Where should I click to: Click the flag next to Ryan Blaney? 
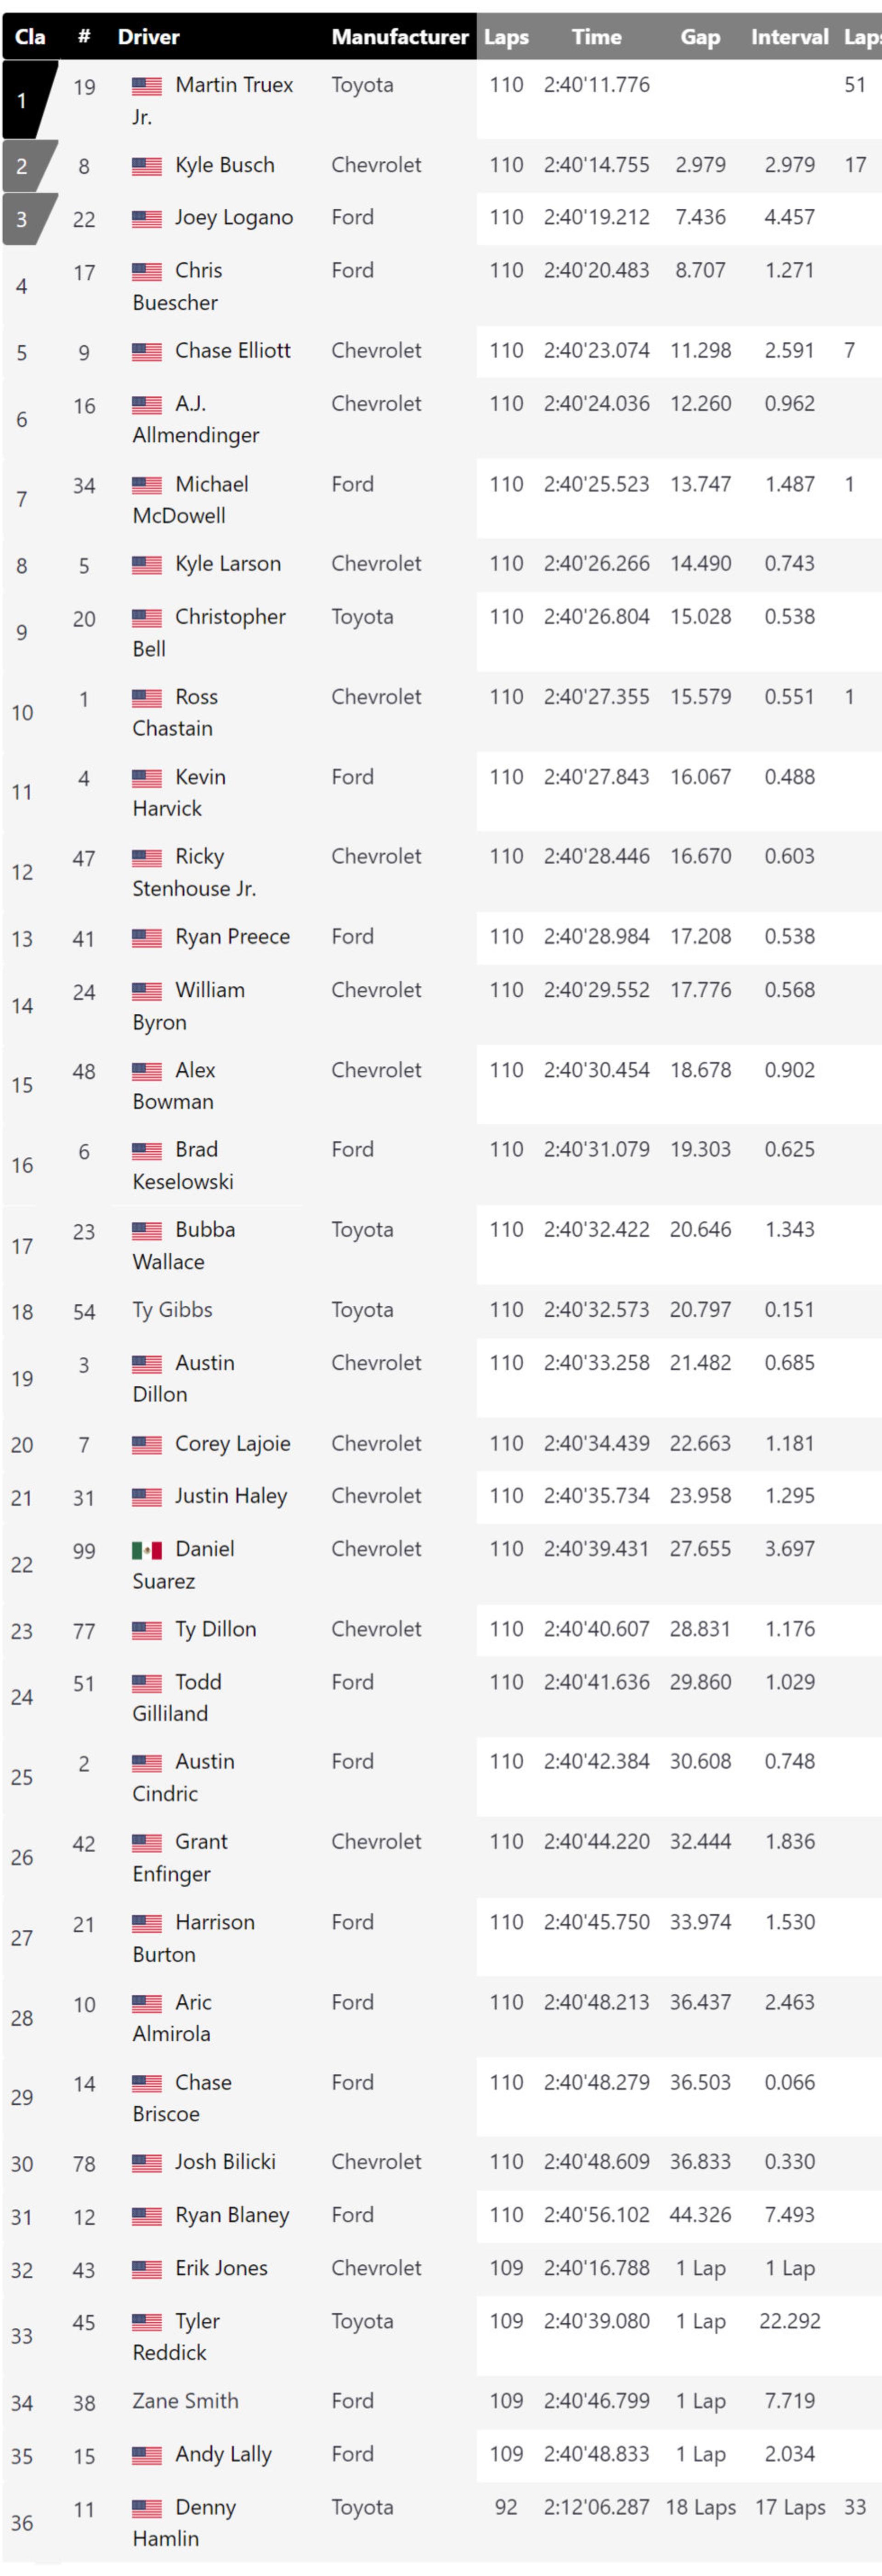click(x=147, y=2215)
